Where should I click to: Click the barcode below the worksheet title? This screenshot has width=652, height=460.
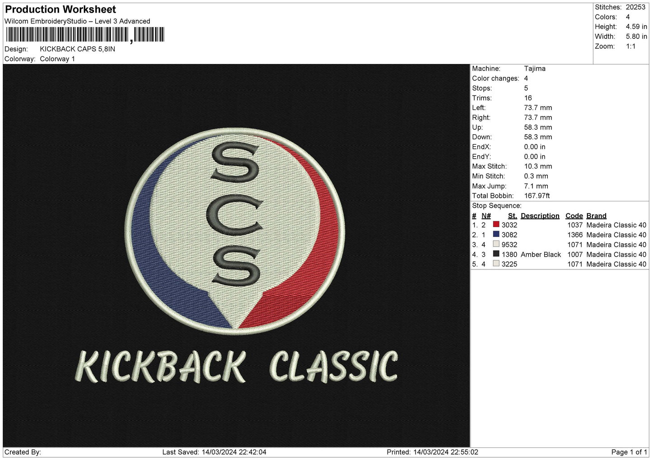point(85,35)
